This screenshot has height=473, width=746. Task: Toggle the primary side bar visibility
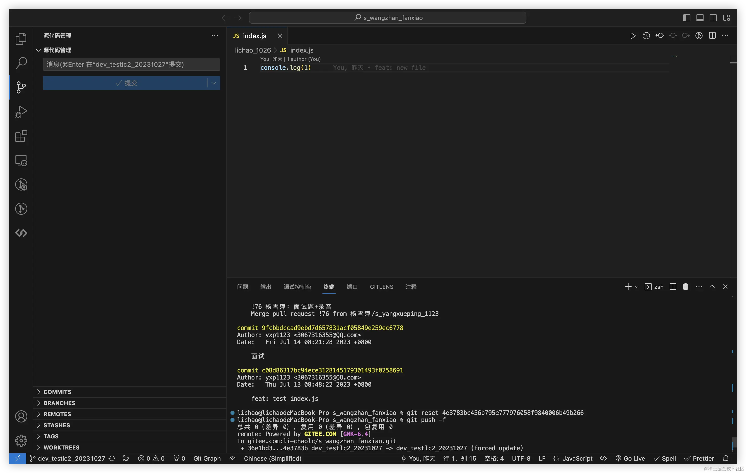pyautogui.click(x=687, y=18)
